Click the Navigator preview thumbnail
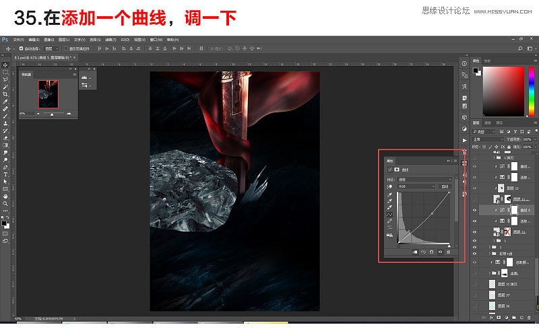 (48, 94)
